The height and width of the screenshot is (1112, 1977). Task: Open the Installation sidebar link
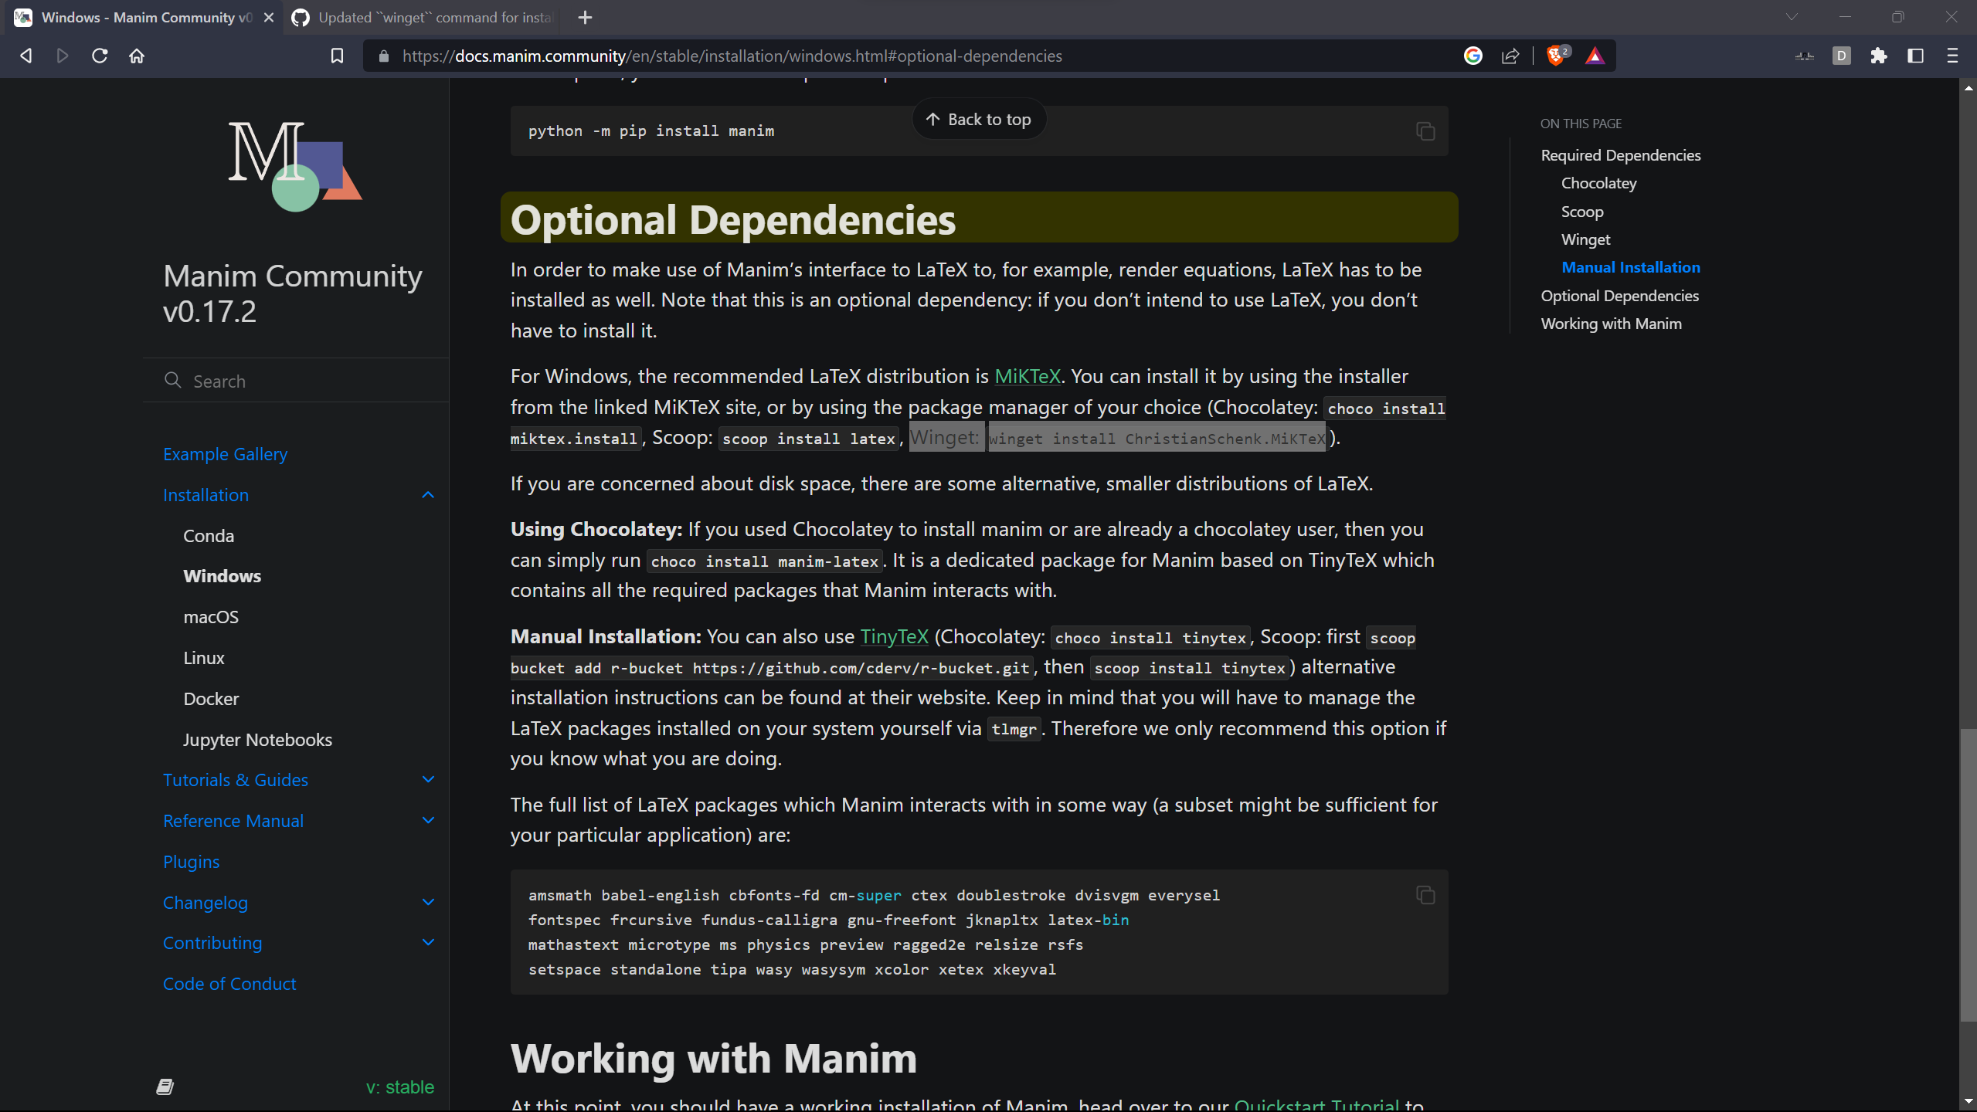206,495
